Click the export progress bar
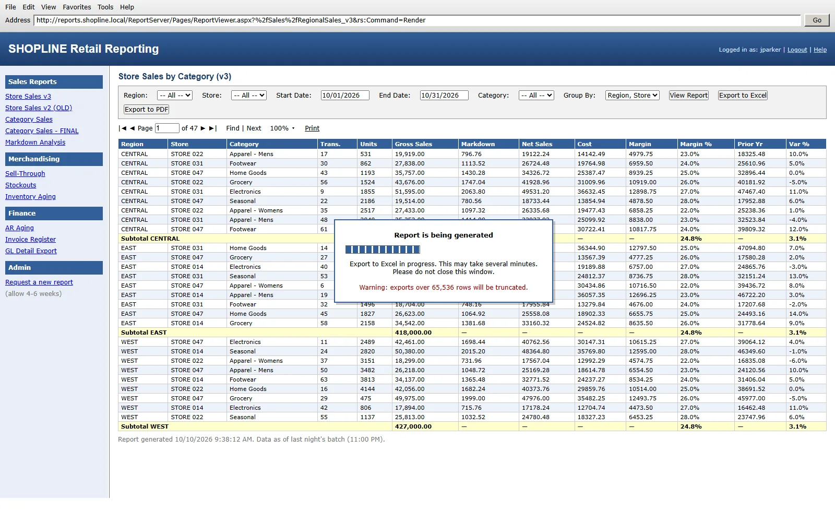 tap(383, 250)
